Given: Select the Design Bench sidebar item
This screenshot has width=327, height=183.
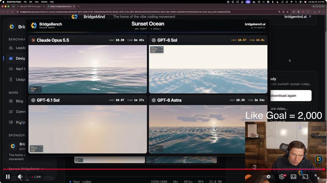Looking at the screenshot, I should [18, 58].
